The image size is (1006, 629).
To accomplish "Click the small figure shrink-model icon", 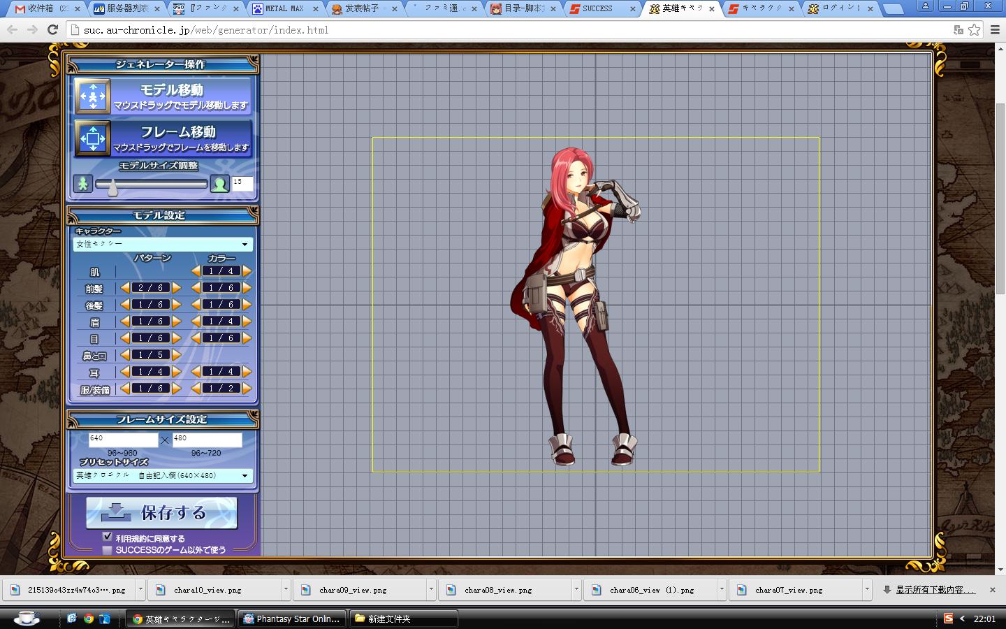I will [x=82, y=184].
